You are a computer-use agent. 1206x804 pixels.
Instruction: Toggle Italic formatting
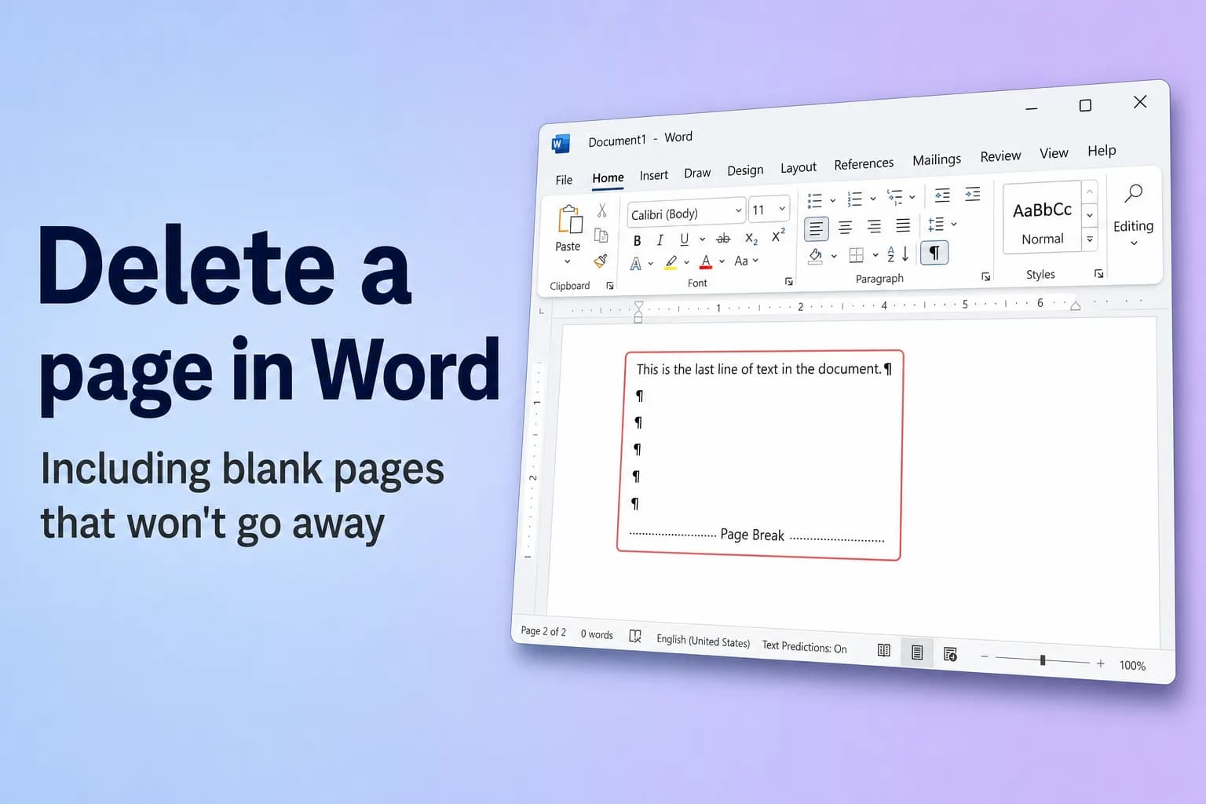pyautogui.click(x=660, y=240)
